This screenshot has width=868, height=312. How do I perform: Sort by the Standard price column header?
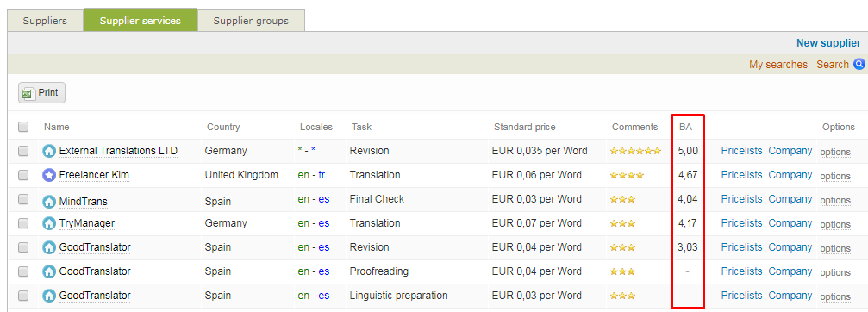pos(524,127)
